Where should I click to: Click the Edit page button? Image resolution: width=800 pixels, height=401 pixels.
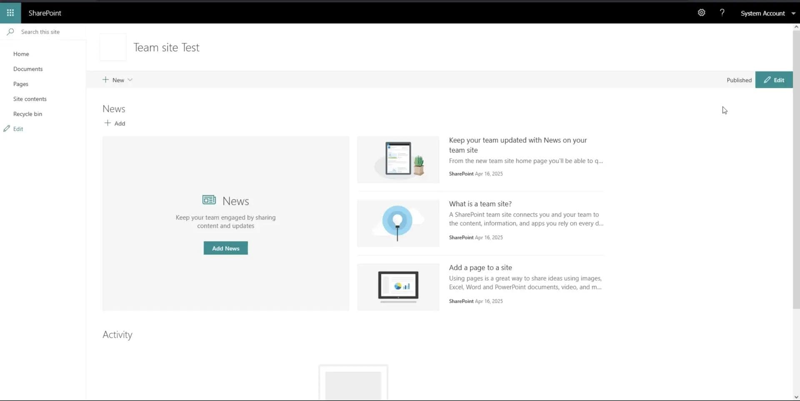click(x=774, y=80)
